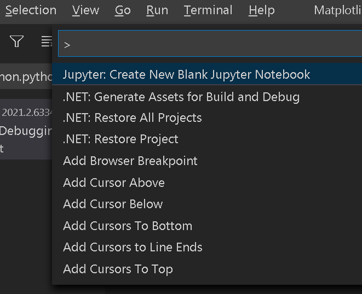Image resolution: width=362 pixels, height=294 pixels.
Task: Focus the command palette input field
Action: click(210, 43)
